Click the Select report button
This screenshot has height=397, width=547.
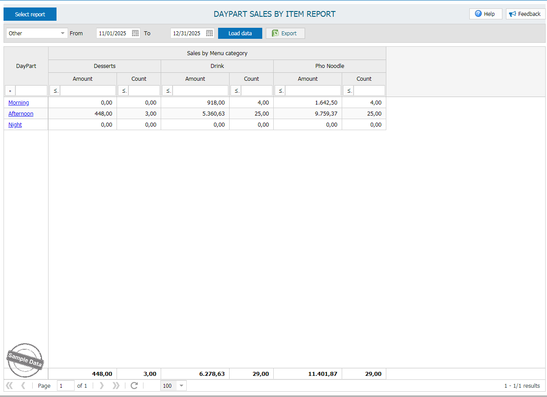click(x=30, y=14)
